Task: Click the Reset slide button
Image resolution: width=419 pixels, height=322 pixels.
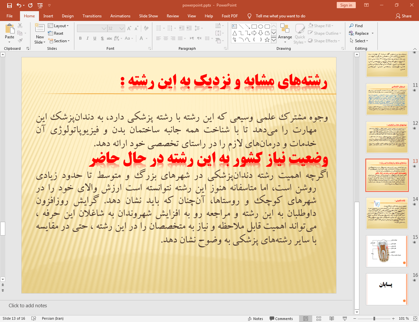Action: click(x=56, y=33)
